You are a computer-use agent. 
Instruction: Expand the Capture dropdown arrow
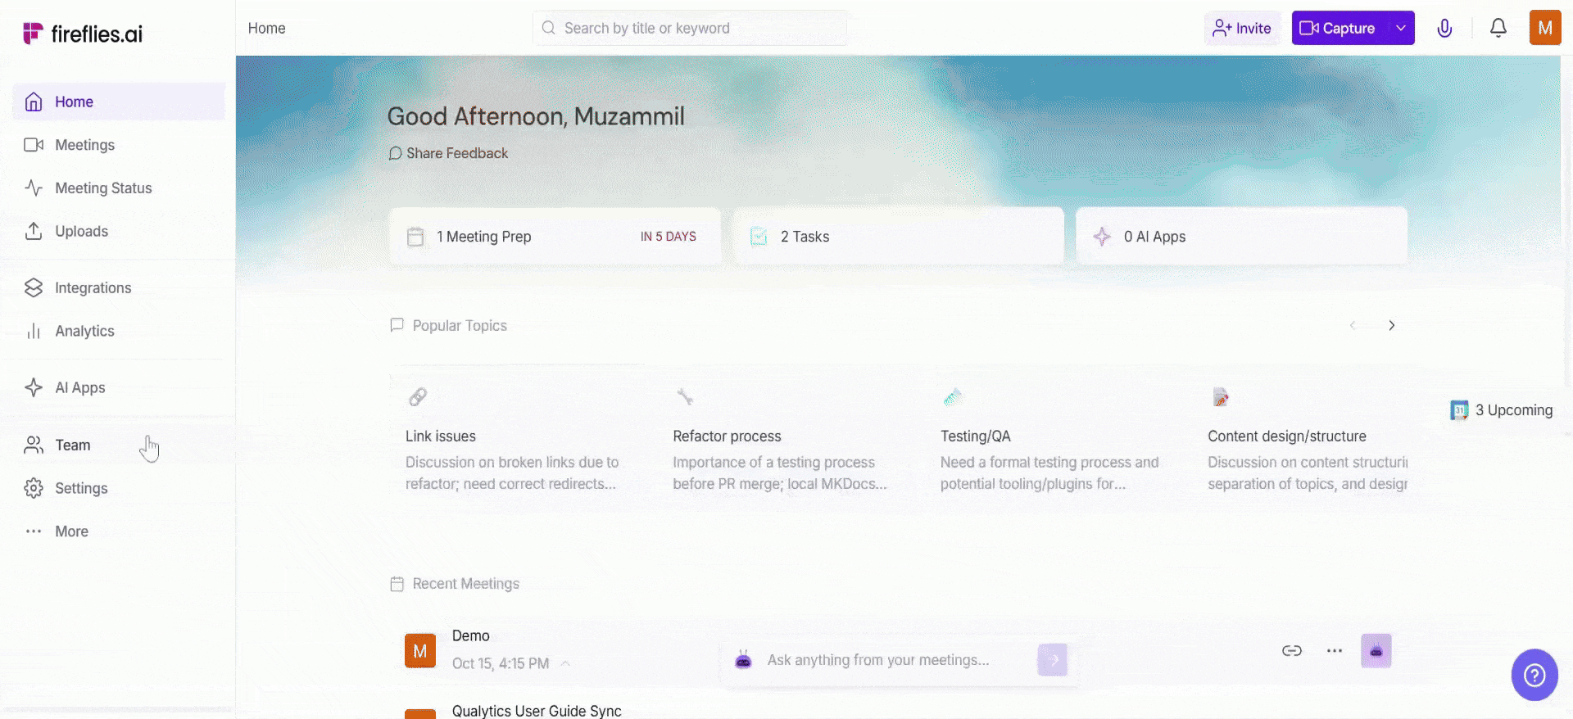(1401, 28)
